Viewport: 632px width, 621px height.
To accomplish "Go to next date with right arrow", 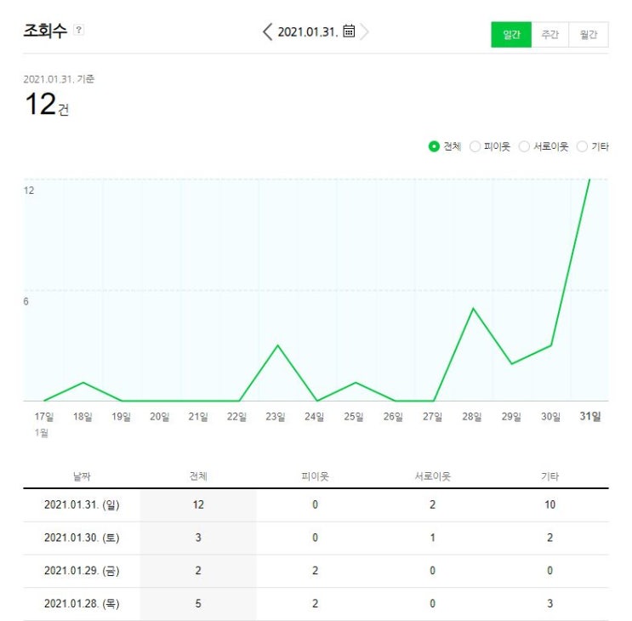I will pyautogui.click(x=364, y=31).
